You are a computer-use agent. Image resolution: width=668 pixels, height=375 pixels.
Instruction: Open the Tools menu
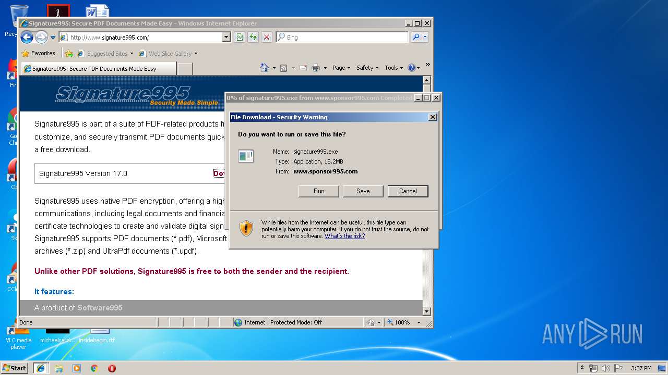394,68
